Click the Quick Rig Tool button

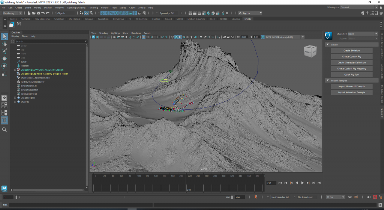coord(351,74)
